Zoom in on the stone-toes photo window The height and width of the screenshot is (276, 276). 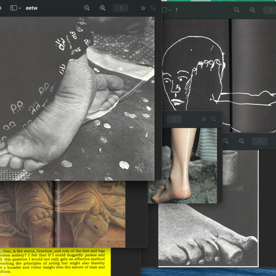point(241,141)
